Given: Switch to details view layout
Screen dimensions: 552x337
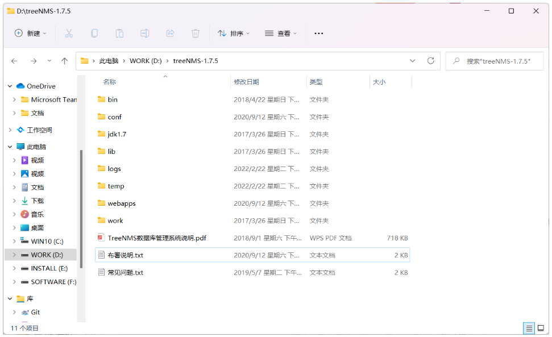Looking at the screenshot, I should click(x=528, y=328).
